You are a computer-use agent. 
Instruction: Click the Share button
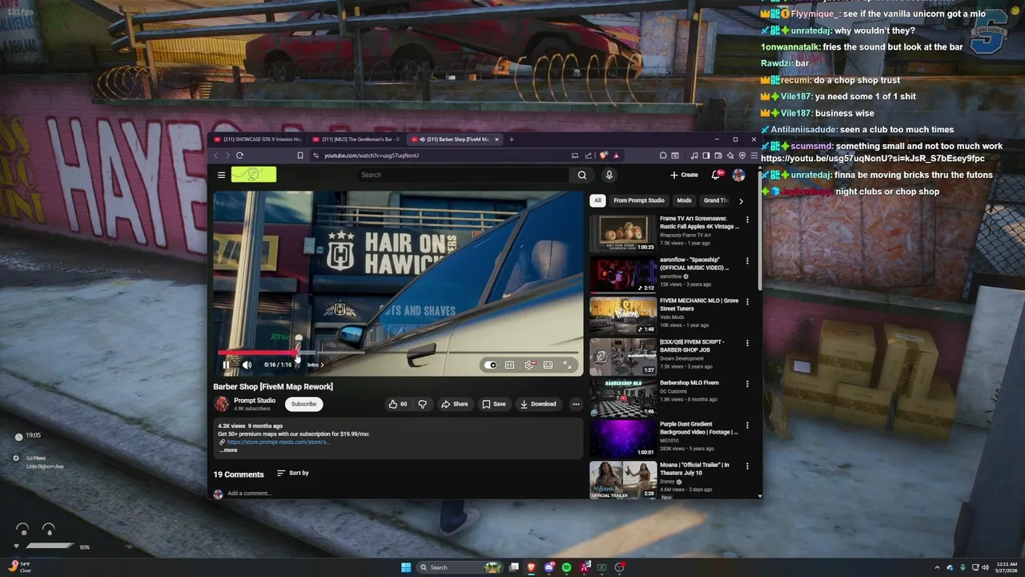pos(454,404)
